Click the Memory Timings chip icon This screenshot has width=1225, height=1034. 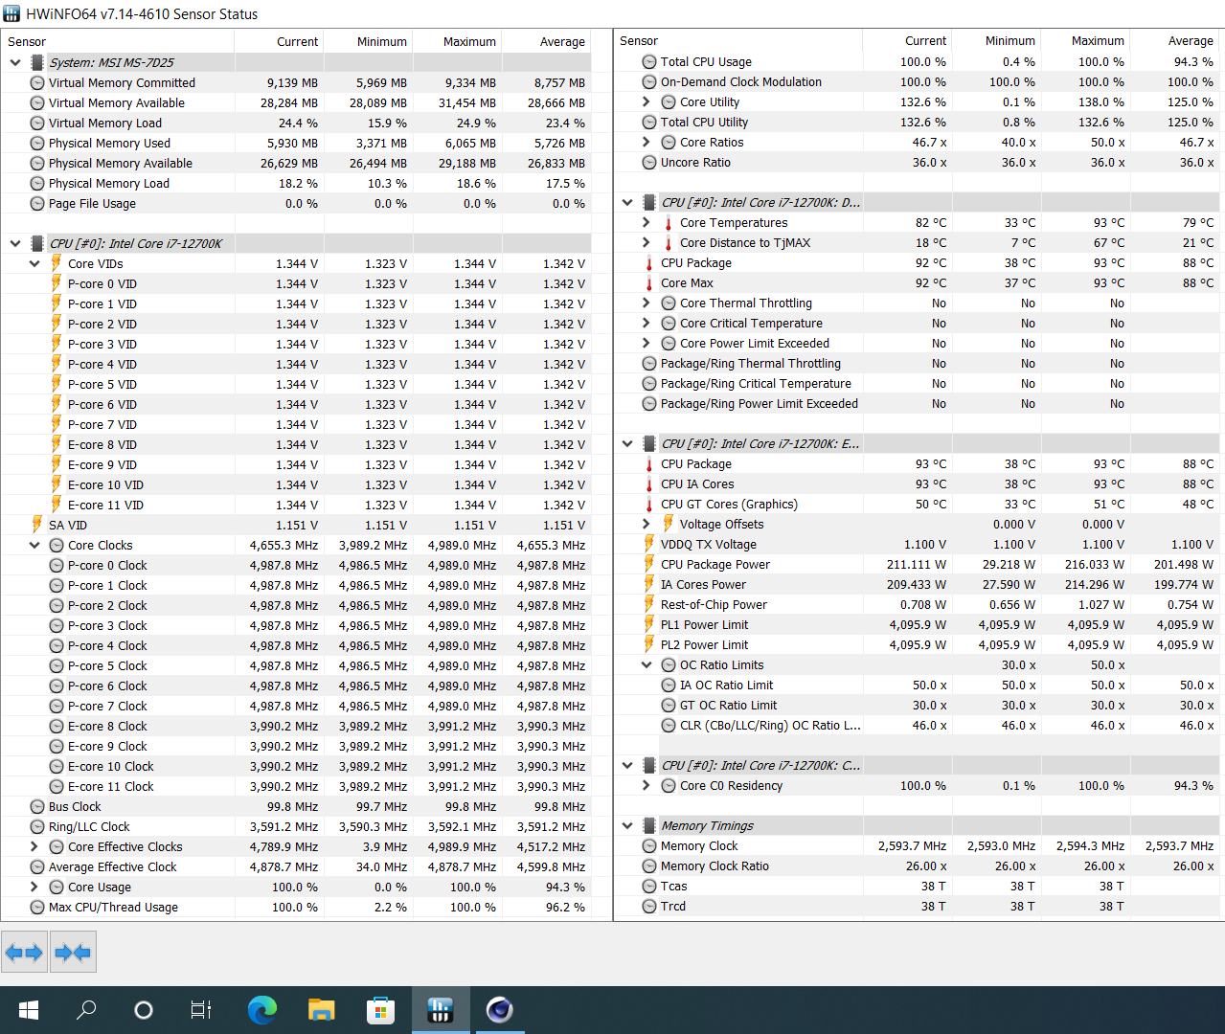click(x=649, y=825)
